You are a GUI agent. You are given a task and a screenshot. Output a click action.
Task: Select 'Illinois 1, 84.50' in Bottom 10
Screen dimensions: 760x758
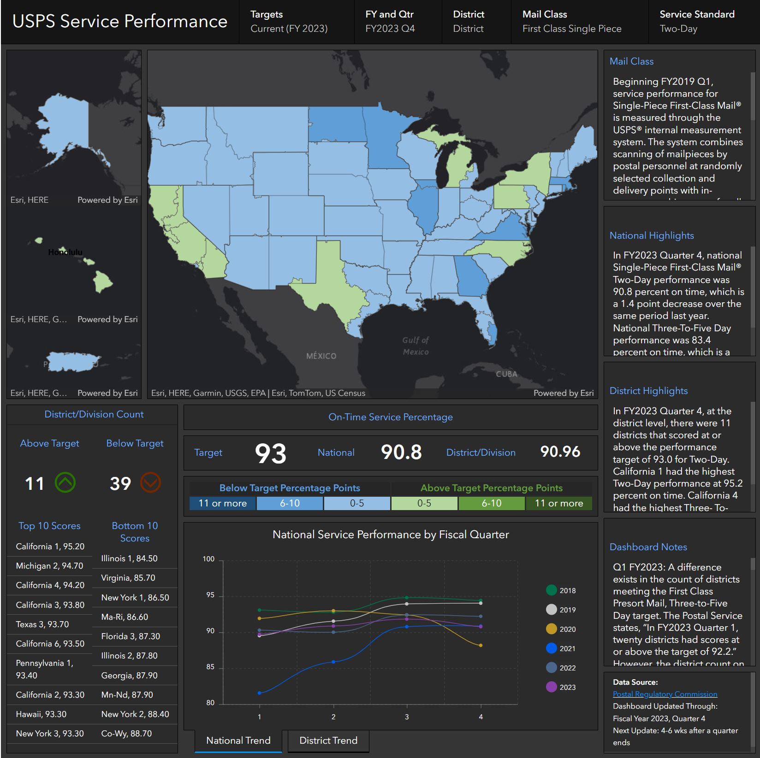coord(135,558)
